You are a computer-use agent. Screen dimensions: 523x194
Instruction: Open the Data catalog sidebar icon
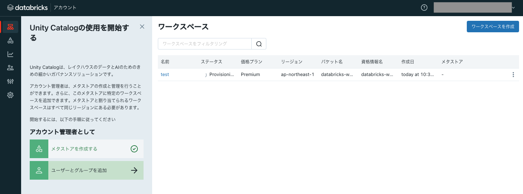(10, 41)
